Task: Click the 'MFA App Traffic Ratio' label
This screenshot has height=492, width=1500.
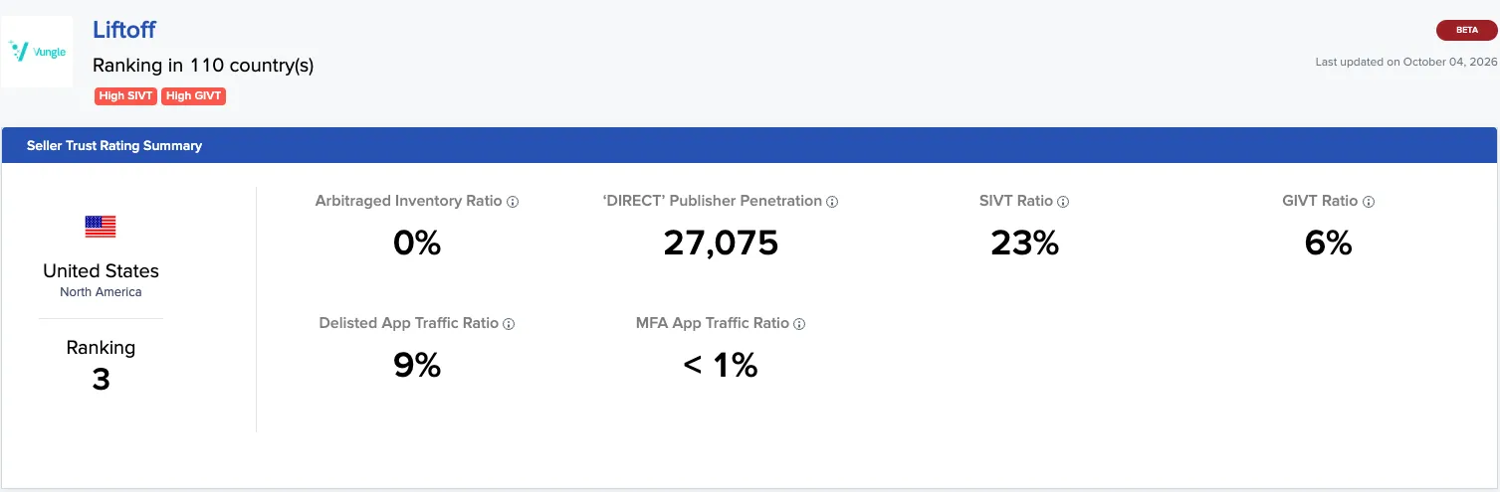Action: tap(713, 323)
